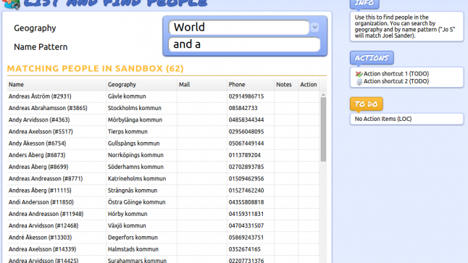This screenshot has height=263, width=468.
Task: Click the Notes column header
Action: click(286, 85)
